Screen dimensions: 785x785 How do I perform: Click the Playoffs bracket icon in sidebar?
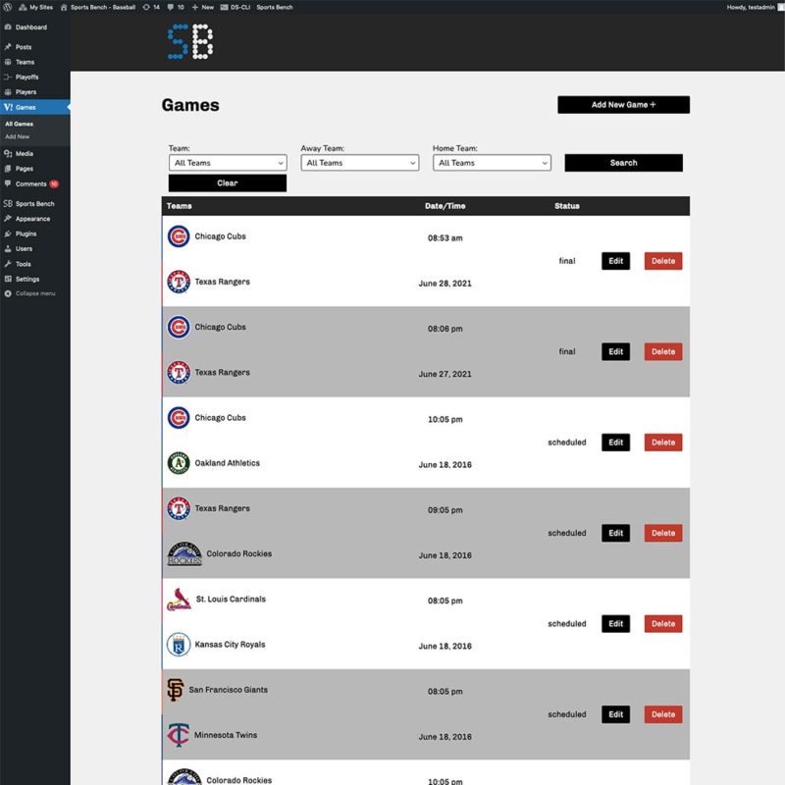(x=8, y=77)
